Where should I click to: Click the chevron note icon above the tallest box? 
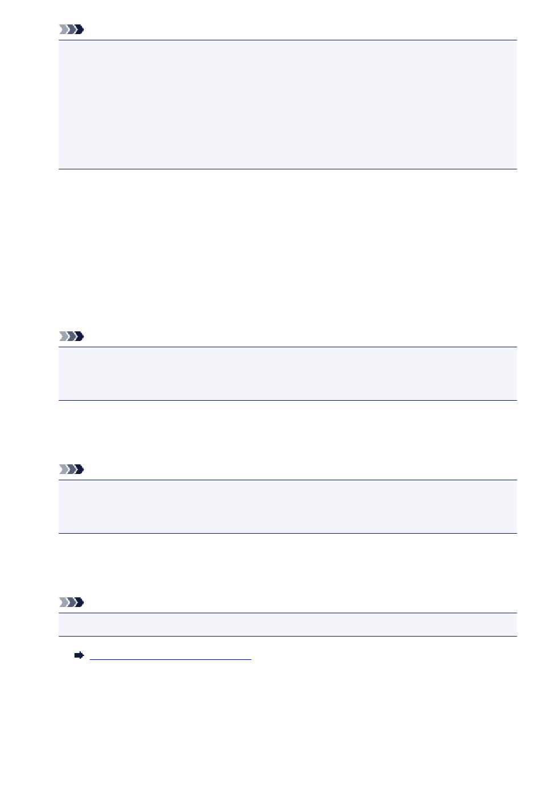click(72, 30)
